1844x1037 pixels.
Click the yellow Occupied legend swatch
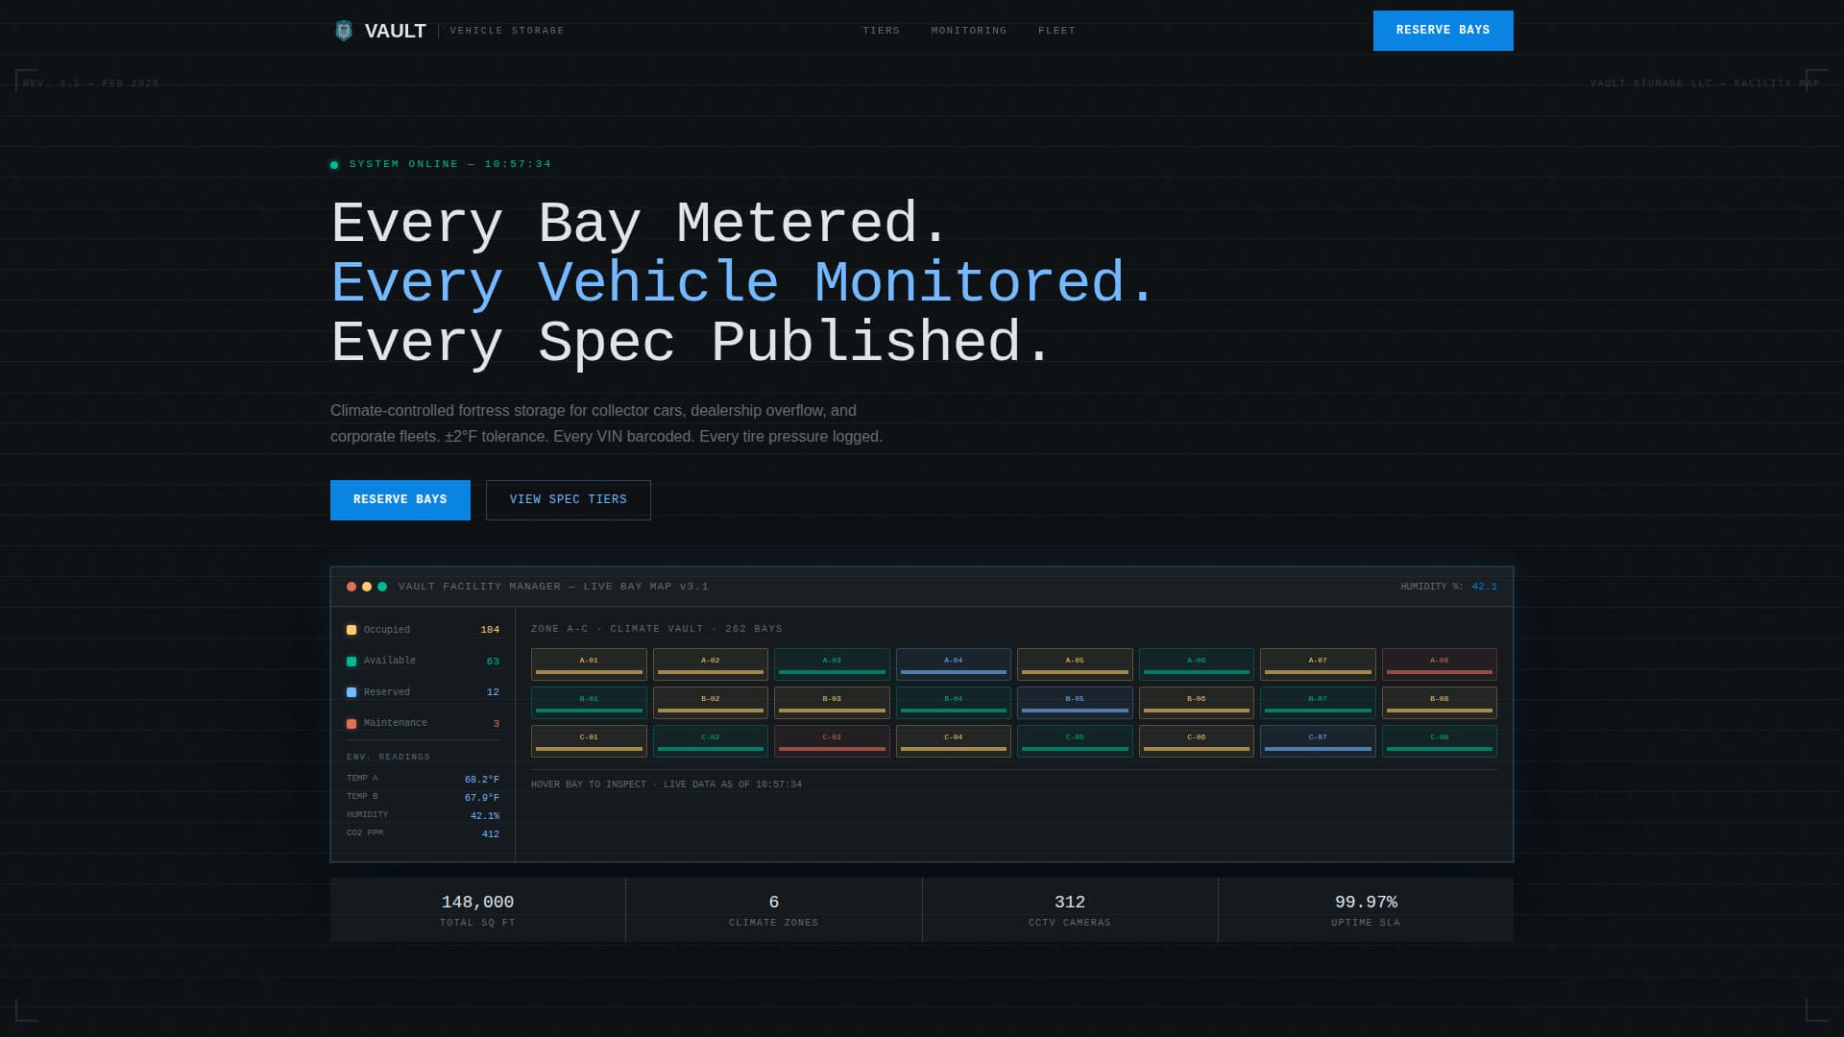point(352,630)
